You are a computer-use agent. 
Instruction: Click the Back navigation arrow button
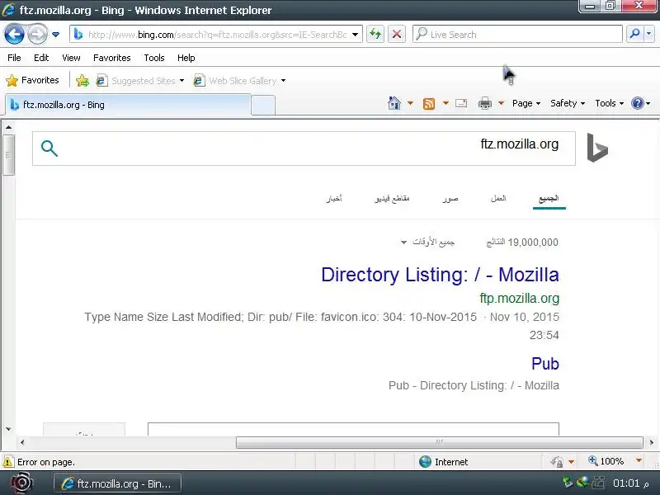pos(14,34)
